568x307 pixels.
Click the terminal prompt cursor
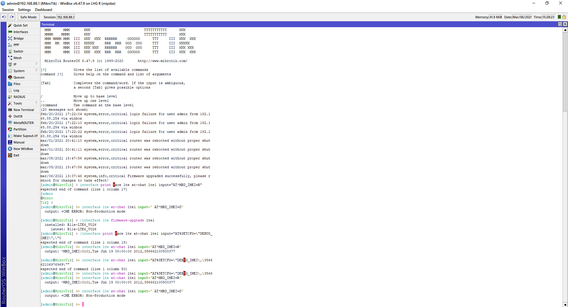point(83,304)
